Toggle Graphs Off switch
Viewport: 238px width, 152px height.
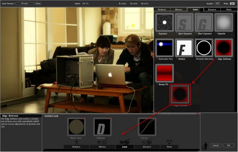coord(217,3)
